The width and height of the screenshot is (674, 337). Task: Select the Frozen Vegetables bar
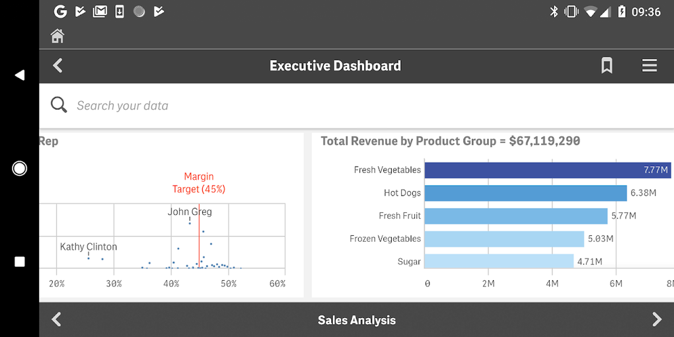(x=504, y=239)
